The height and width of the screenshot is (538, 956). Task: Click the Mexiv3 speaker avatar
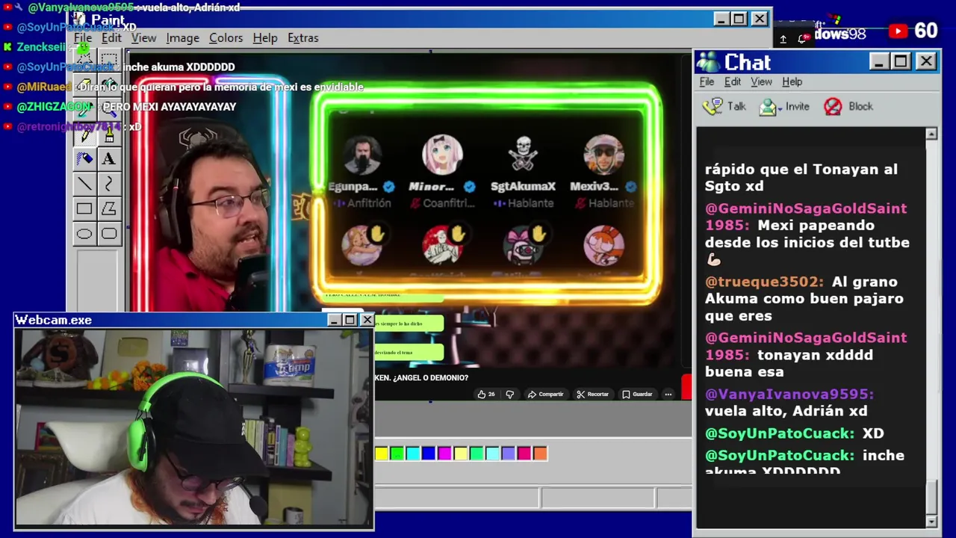pos(603,154)
